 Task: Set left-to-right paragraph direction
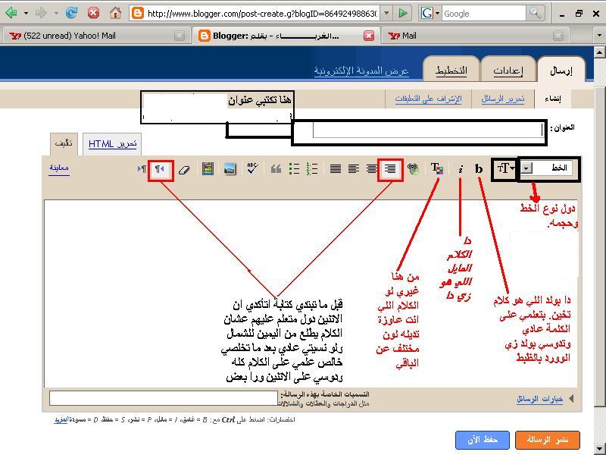(142, 169)
